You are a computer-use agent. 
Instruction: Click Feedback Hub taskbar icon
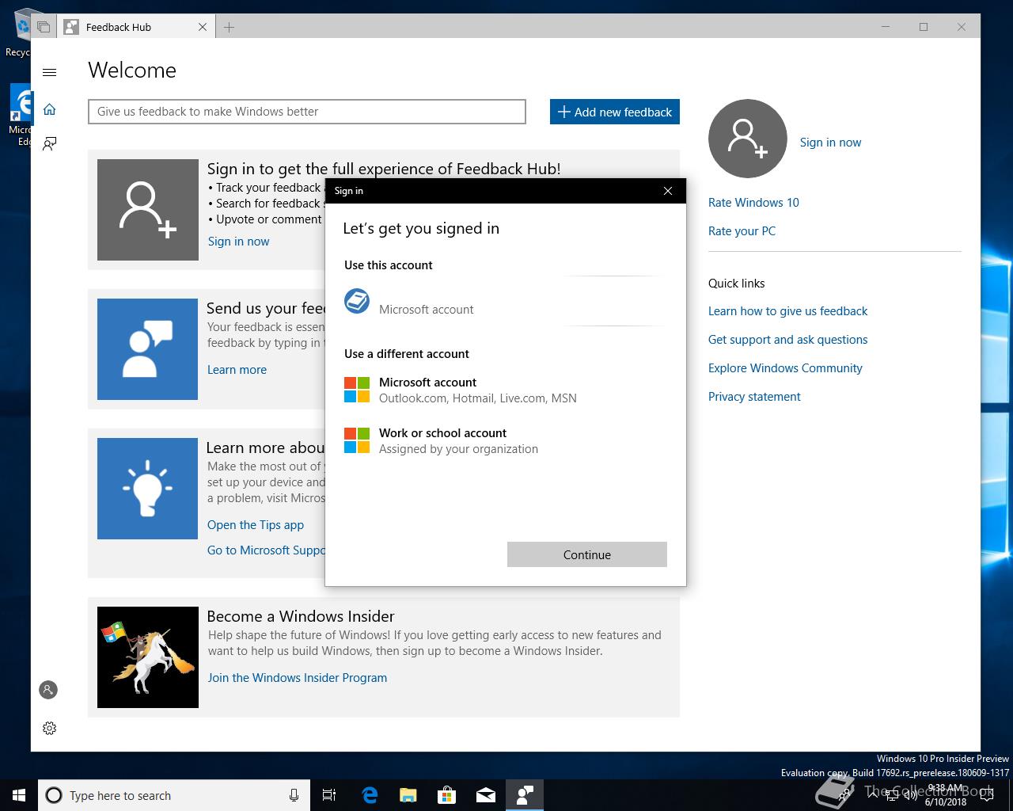tap(524, 795)
